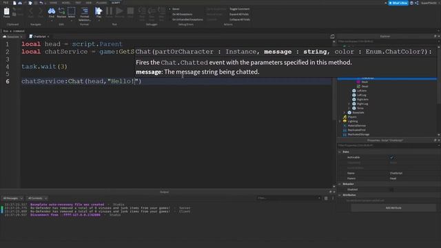Clear the Output log with trash icon

tap(326, 198)
